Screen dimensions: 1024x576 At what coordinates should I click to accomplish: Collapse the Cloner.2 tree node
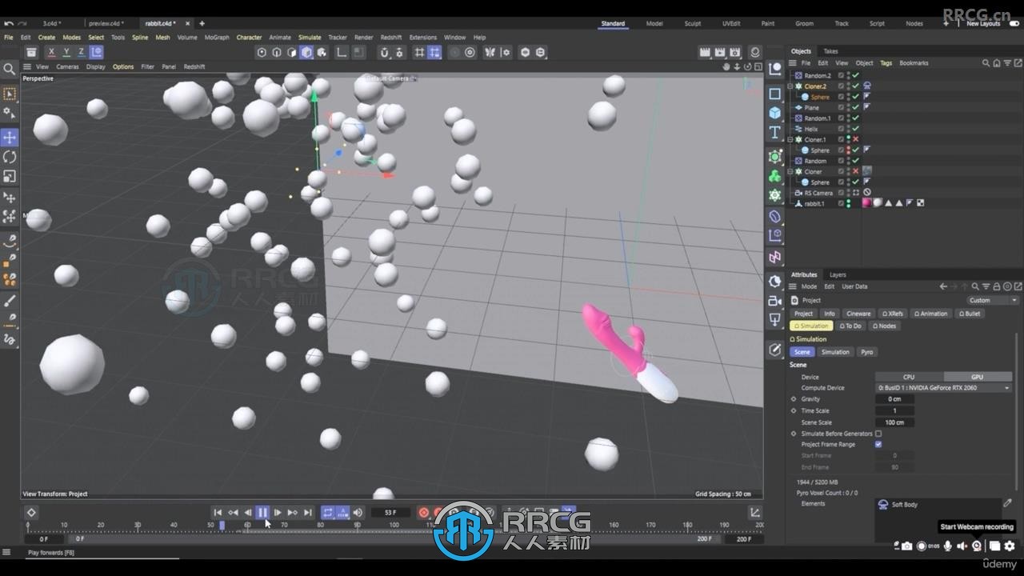click(x=790, y=86)
